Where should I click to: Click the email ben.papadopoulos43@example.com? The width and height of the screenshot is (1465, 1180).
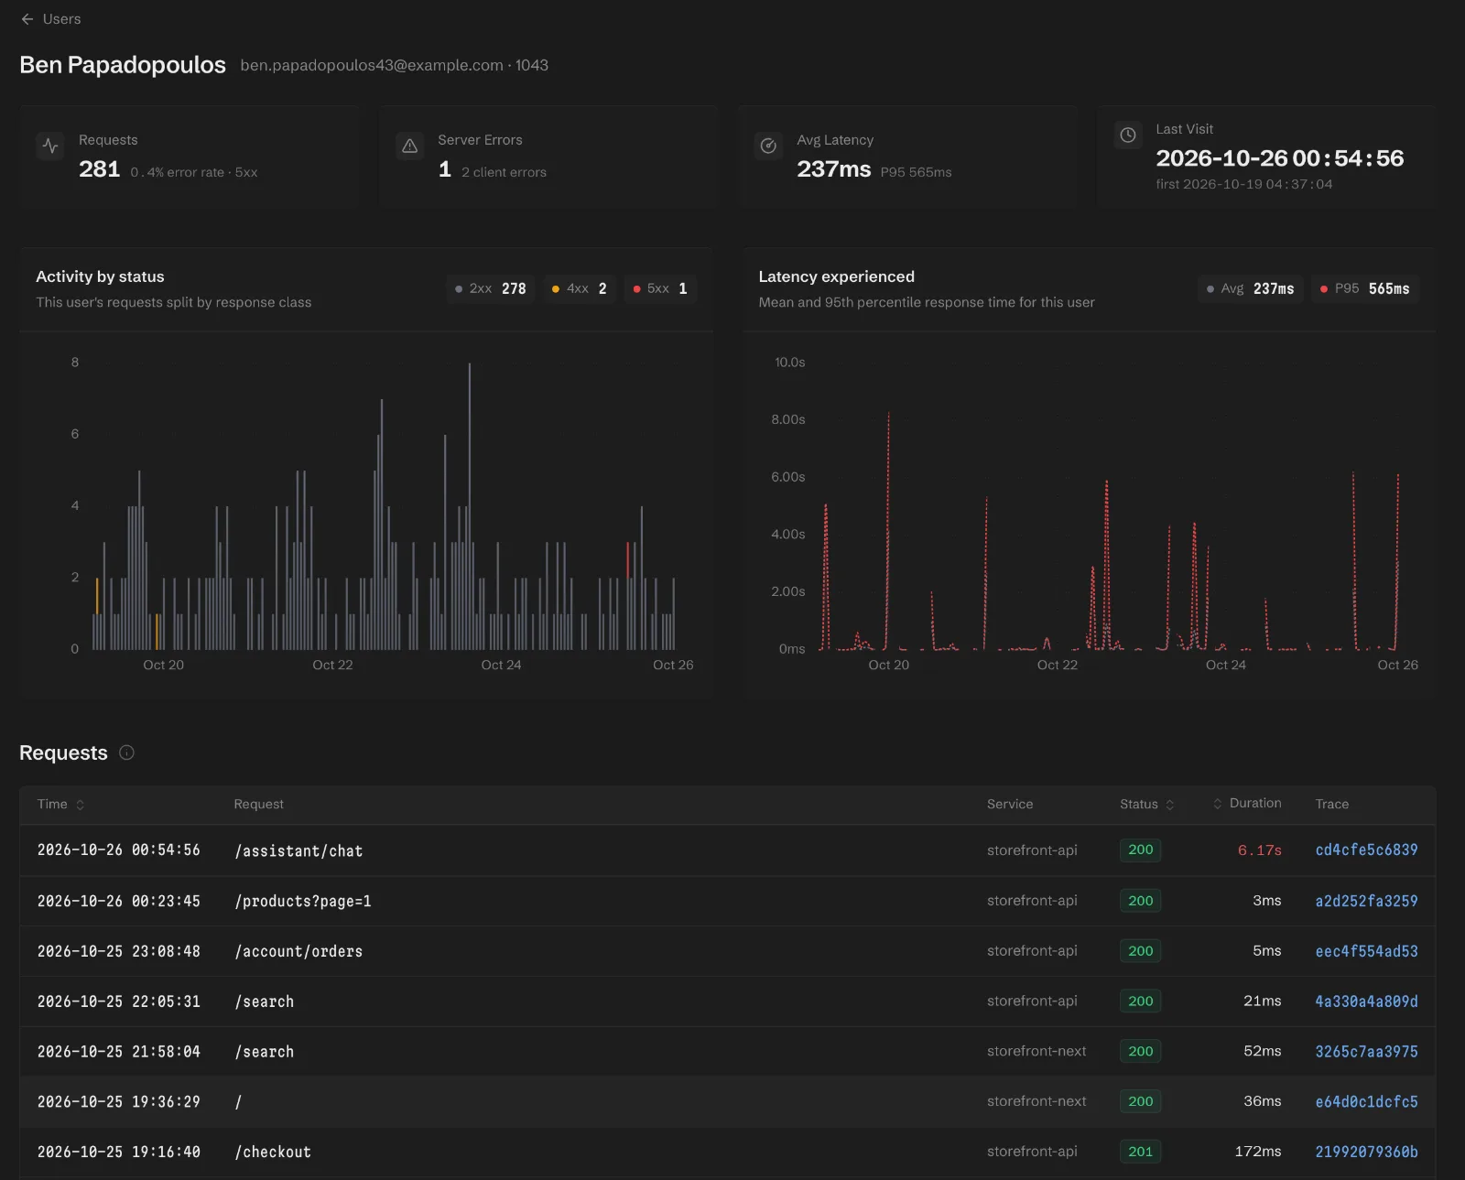(x=372, y=66)
